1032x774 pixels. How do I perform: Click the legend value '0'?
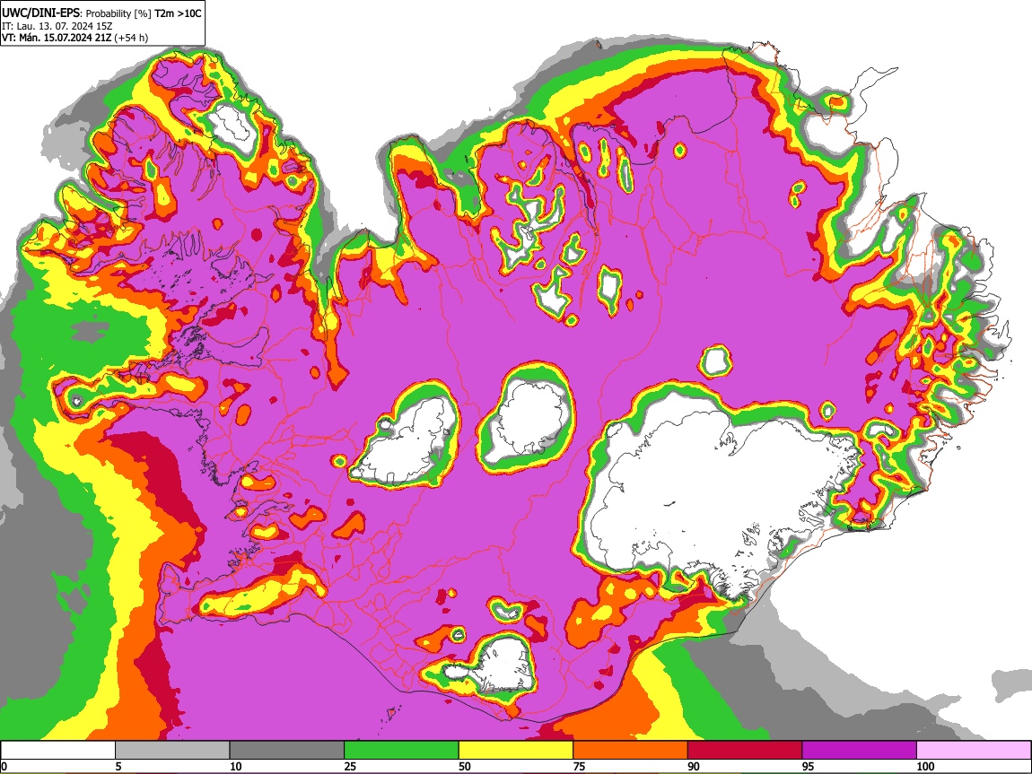[4, 766]
